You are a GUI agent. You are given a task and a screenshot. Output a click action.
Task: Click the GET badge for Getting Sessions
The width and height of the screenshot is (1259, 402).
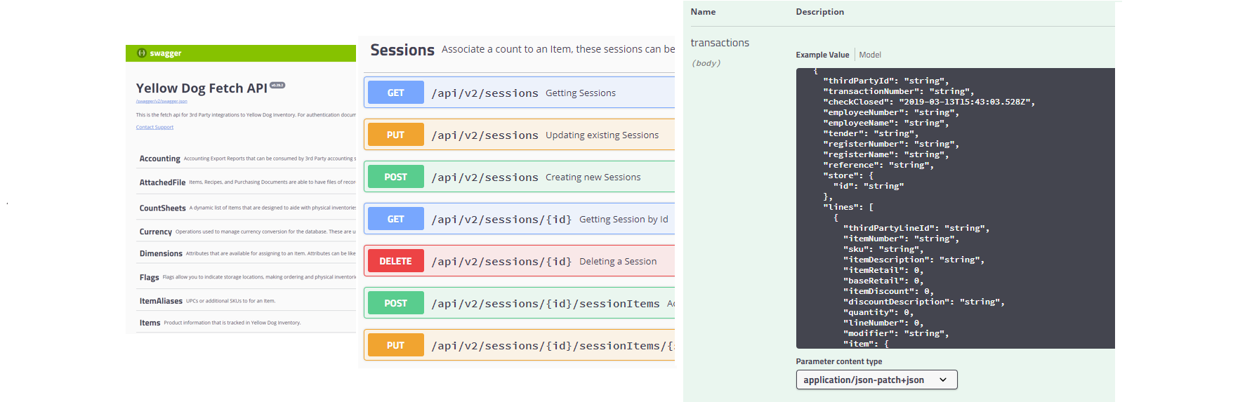tap(396, 93)
